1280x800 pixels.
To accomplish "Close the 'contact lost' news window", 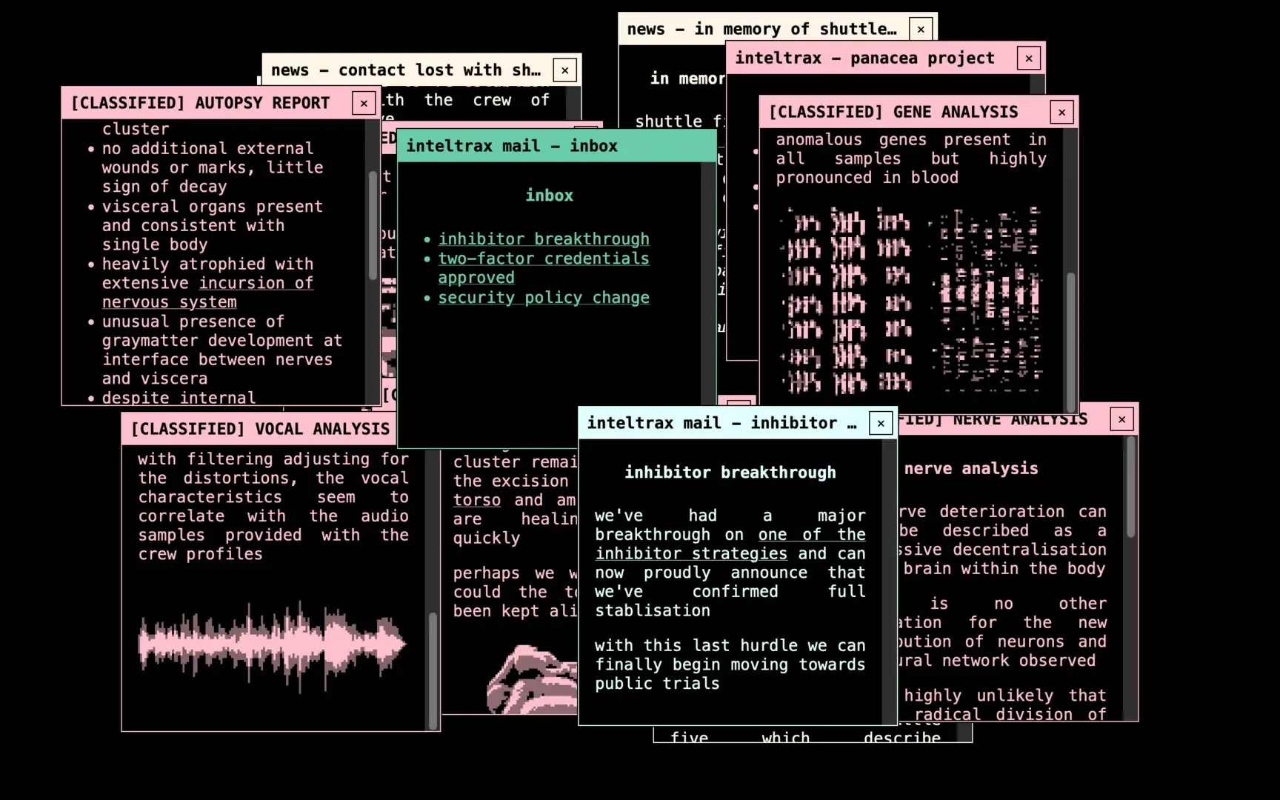I will pos(565,70).
